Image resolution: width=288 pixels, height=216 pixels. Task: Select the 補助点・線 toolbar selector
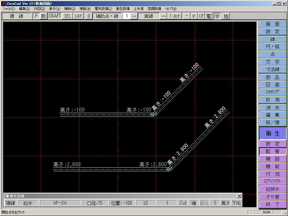click(x=107, y=16)
